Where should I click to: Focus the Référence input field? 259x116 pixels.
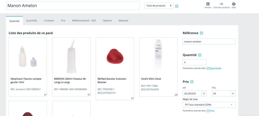[x=209, y=42]
